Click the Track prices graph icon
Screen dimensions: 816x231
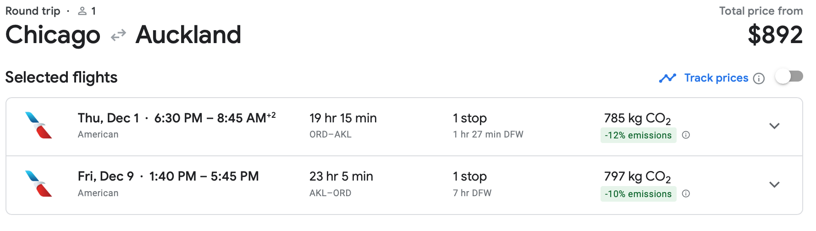(x=667, y=78)
